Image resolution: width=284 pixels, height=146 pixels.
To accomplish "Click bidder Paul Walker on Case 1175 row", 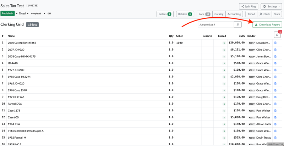I will point(263,111).
